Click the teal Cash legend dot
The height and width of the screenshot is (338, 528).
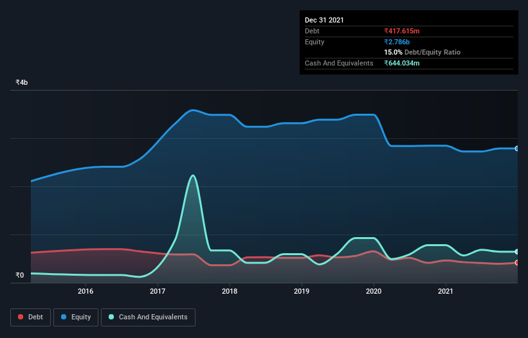[x=111, y=317]
